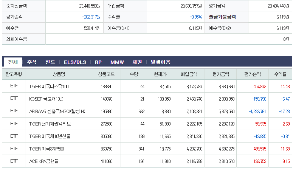293x169 pixels.
Task: Click the 잔고유형 column header
Action: [14, 74]
